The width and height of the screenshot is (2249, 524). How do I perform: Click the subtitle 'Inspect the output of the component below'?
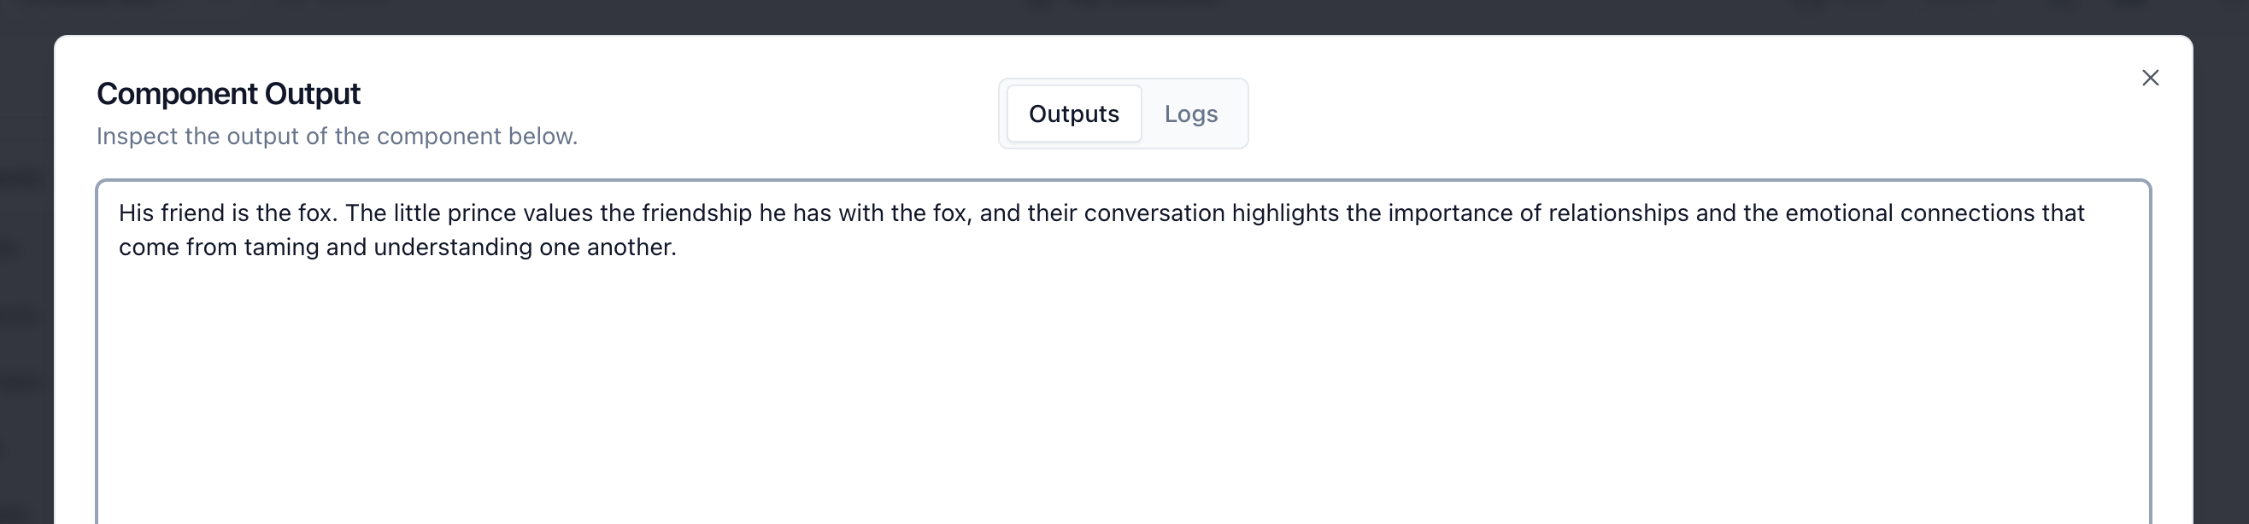(336, 136)
